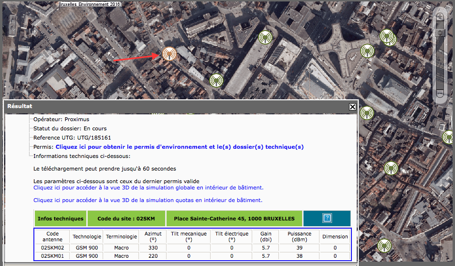Click the Place Sainte-Catherine address header
This screenshot has width=455, height=266.
(x=234, y=219)
